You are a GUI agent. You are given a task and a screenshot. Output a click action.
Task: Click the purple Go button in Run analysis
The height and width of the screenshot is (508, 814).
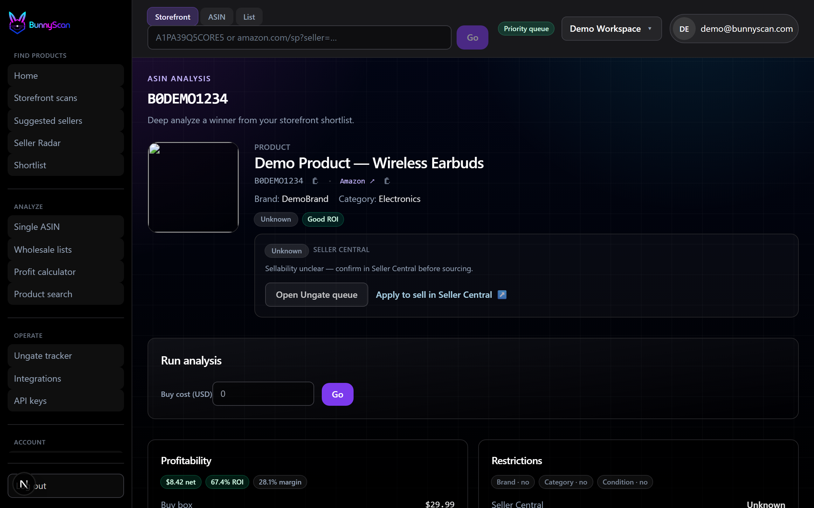pyautogui.click(x=337, y=394)
